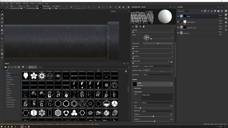Add a folder in Layers panel
Screen dimensions: 228x128
[218, 11]
